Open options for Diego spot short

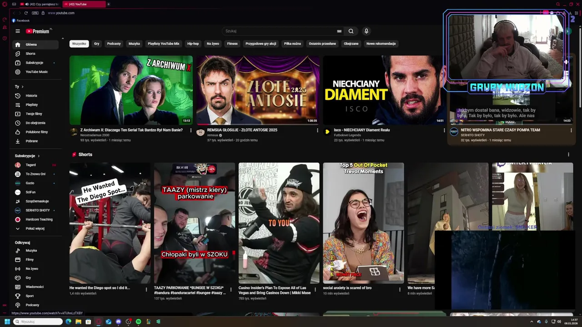click(146, 289)
